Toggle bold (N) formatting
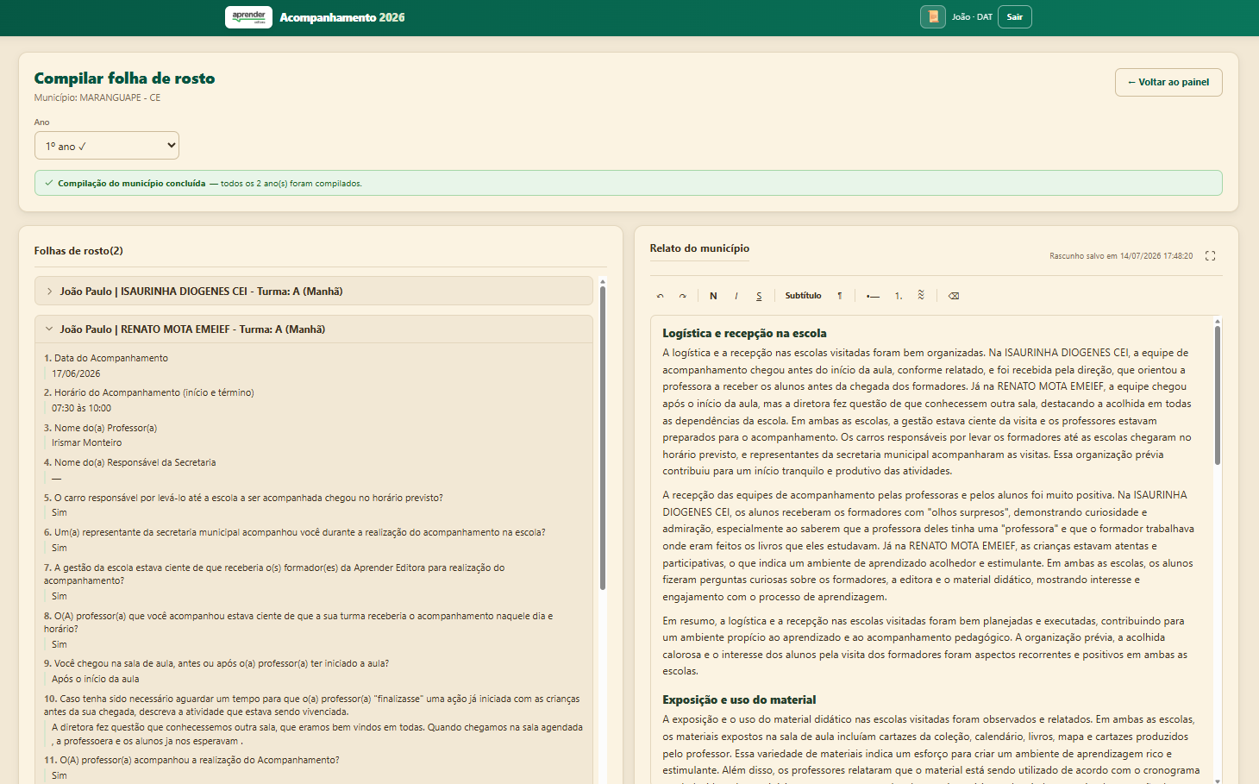Viewport: 1259px width, 784px height. point(713,296)
